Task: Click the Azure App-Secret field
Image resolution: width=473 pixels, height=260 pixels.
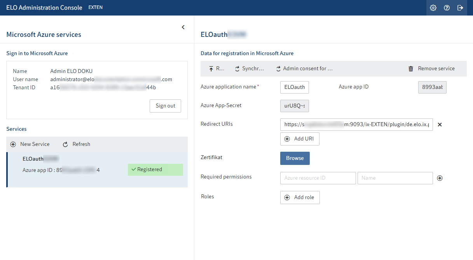Action: (x=295, y=106)
